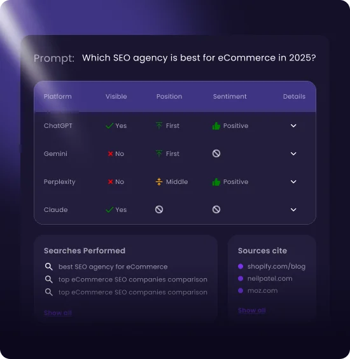Open the moz.com source

click(x=263, y=291)
